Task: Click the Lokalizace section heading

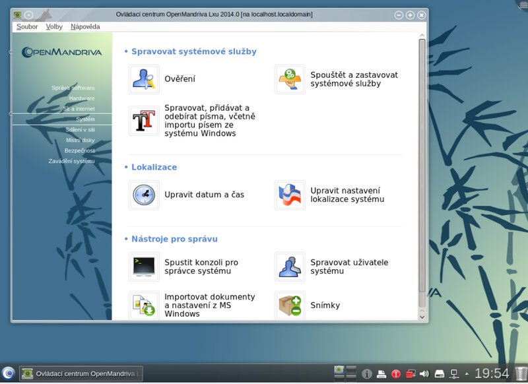Action: point(154,168)
